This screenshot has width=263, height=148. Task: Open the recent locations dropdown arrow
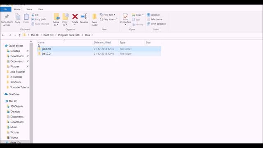(15, 35)
